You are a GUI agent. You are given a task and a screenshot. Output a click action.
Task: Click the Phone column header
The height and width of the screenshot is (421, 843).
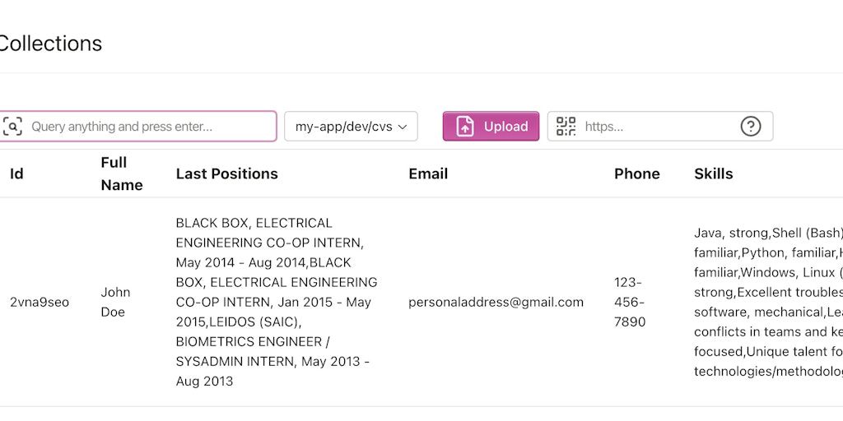(636, 173)
